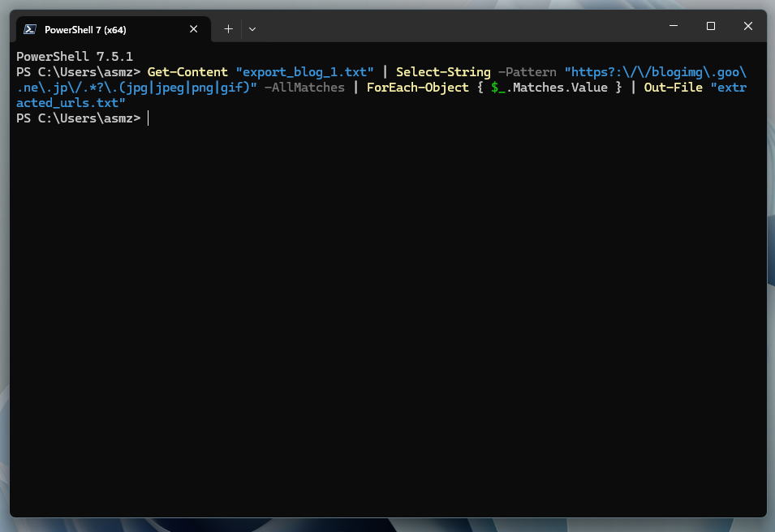Select the PowerShell 7 (x64) tab title
This screenshot has height=532, width=775.
85,29
